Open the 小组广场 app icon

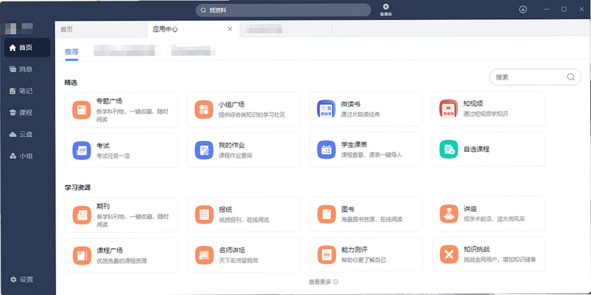pos(204,109)
